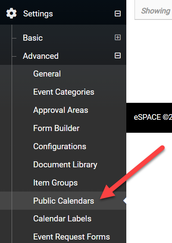Open the Form Builder page
This screenshot has height=243, width=172.
click(56, 128)
